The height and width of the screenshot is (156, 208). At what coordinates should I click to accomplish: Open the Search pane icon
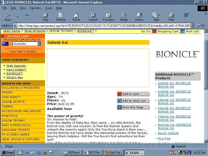pos(93,17)
